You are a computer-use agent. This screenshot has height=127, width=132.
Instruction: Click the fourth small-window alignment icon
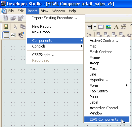(x=122, y=34)
